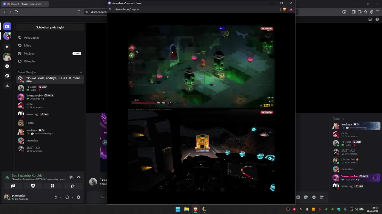The image size is (382, 214).
Task: Open apps launcher in message bar
Action: point(322,197)
